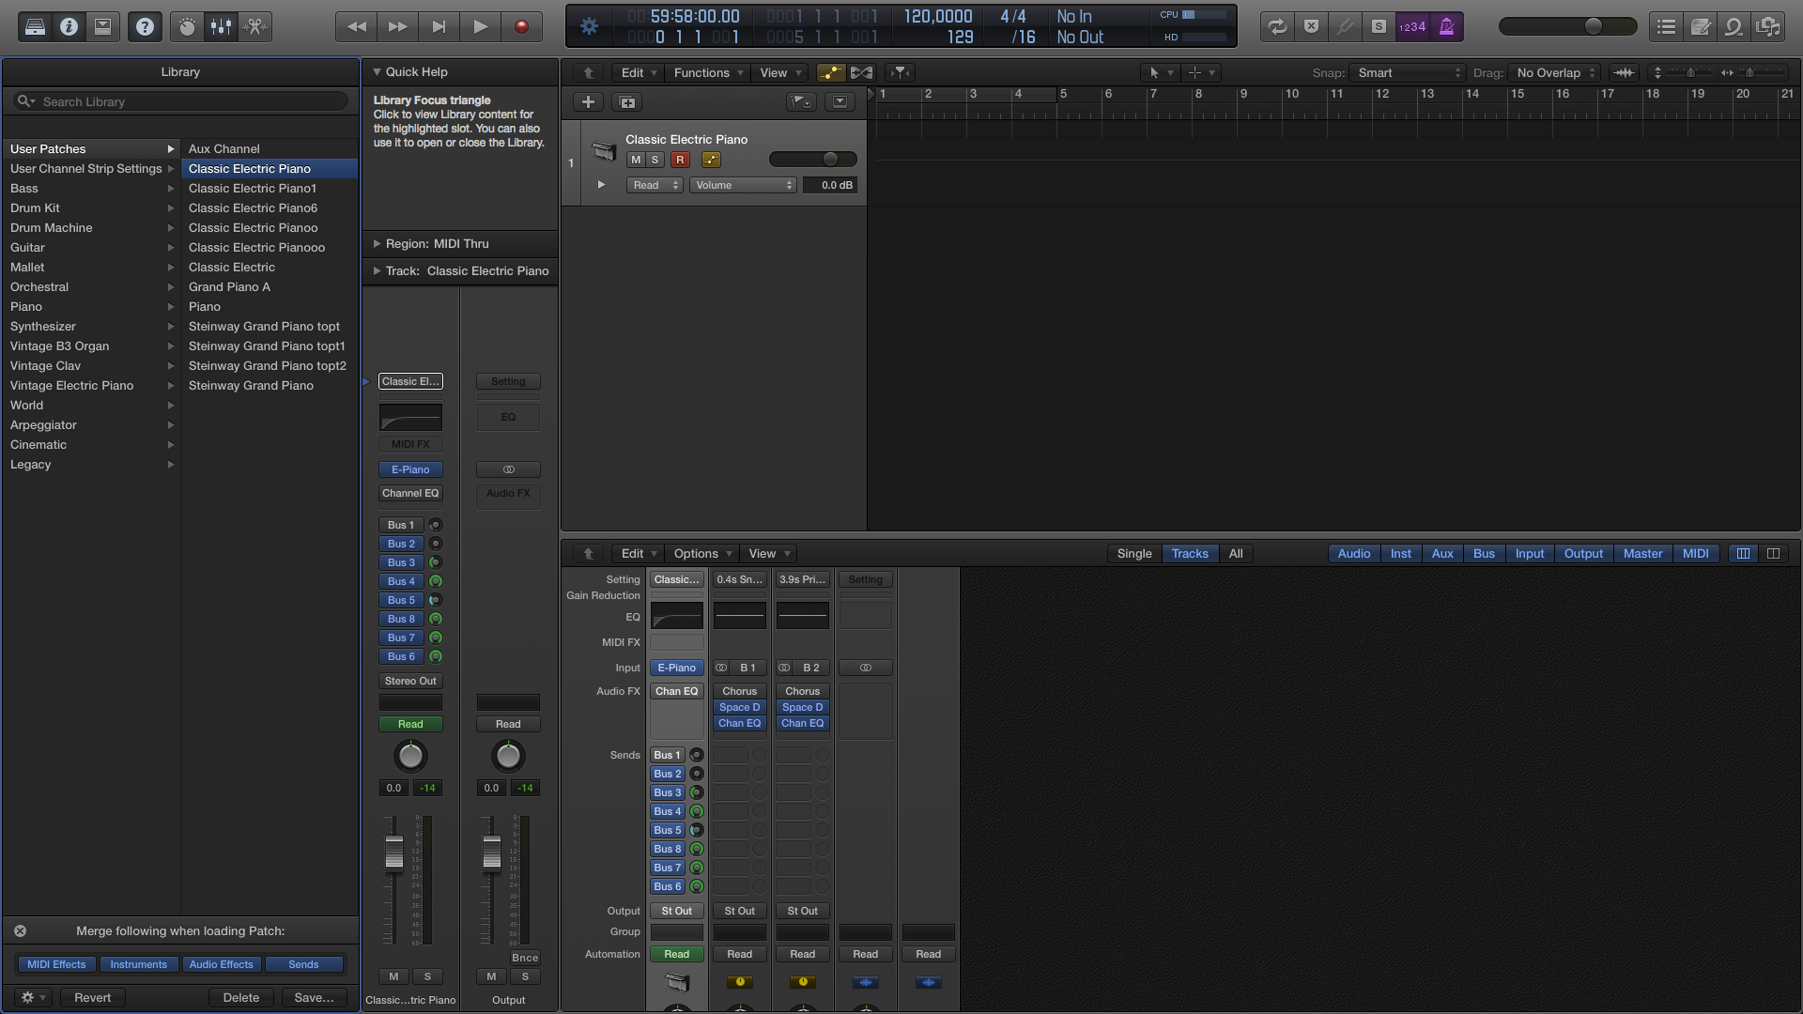The image size is (1803, 1014).
Task: Open the mixer Options menu
Action: click(702, 553)
